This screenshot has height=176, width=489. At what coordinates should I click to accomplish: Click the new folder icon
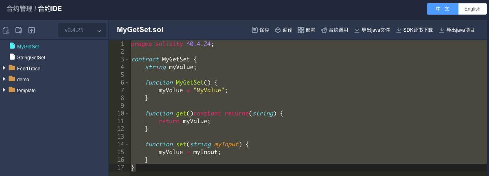19,30
